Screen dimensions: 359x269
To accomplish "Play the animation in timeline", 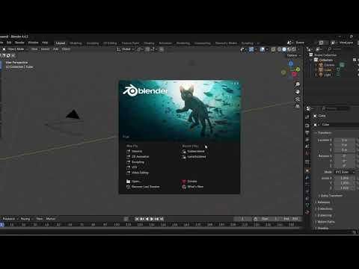I will click(x=152, y=219).
